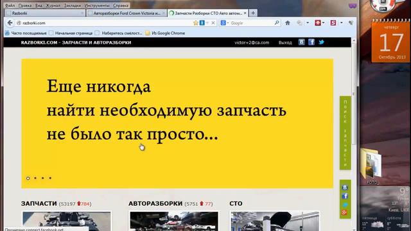Open the Файл menu
This screenshot has width=411, height=231.
click(x=10, y=5)
